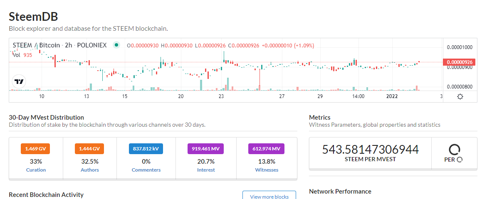Open the Authors distribution link
Image resolution: width=482 pixels, height=199 pixels.
(x=89, y=170)
